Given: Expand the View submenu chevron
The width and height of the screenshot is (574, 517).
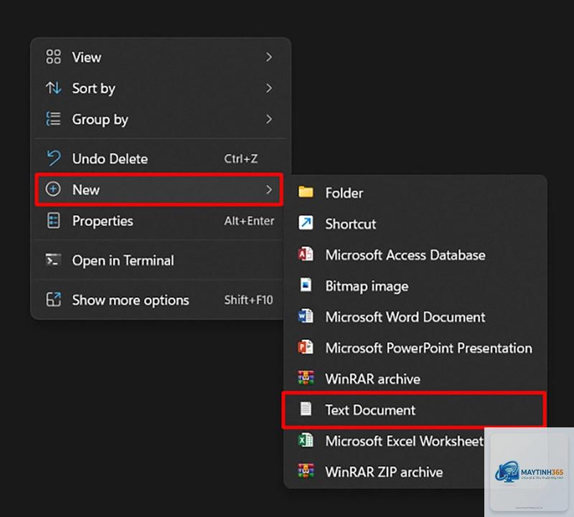Looking at the screenshot, I should point(269,57).
